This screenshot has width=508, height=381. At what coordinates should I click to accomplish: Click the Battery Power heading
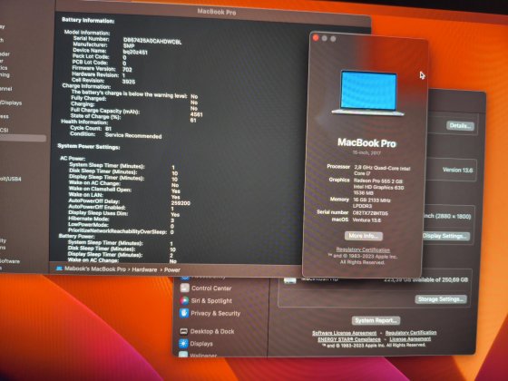tap(76, 236)
